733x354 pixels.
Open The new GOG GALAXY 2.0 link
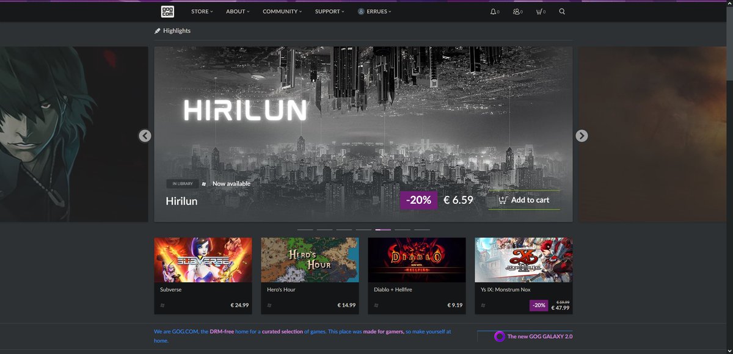(540, 336)
